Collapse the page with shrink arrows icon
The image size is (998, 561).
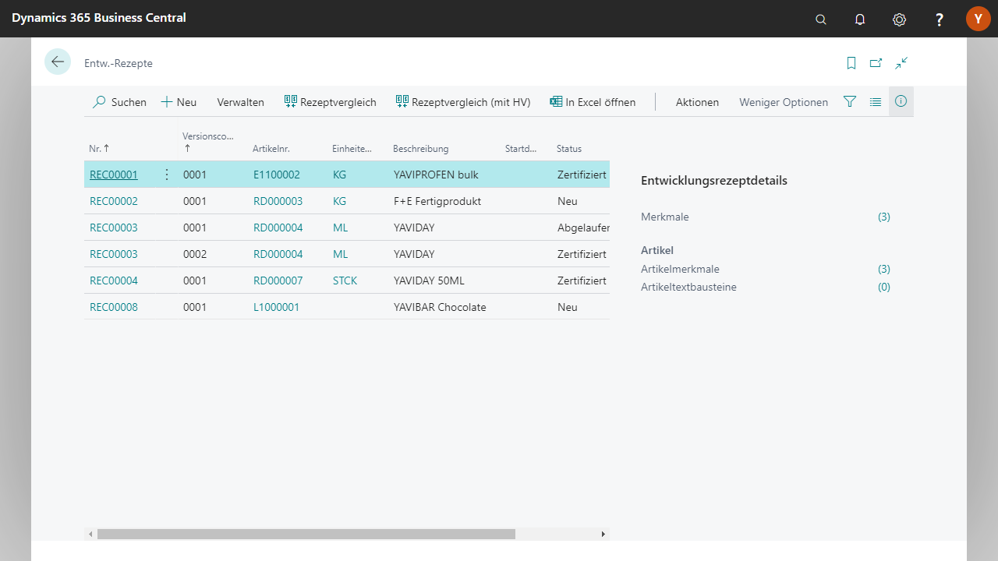click(x=901, y=63)
